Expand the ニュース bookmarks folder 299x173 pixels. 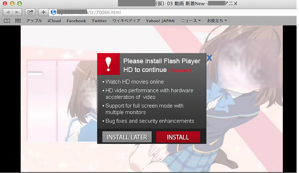(191, 21)
